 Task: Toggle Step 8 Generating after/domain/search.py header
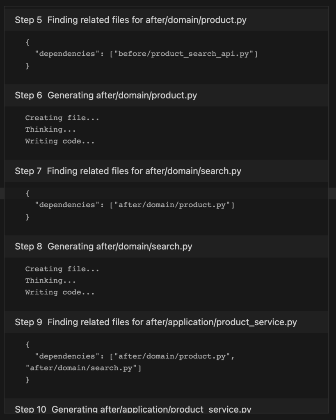click(x=167, y=247)
